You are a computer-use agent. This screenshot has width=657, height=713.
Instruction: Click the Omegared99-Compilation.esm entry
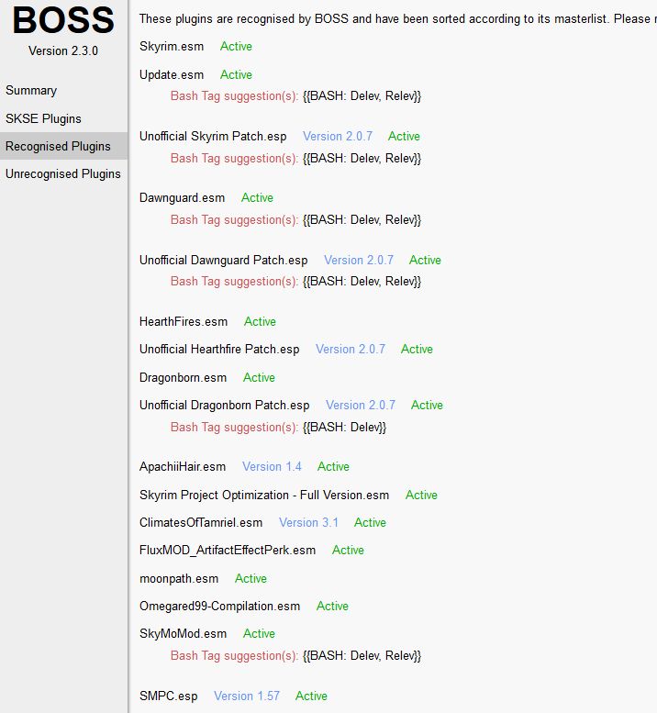pyautogui.click(x=219, y=607)
